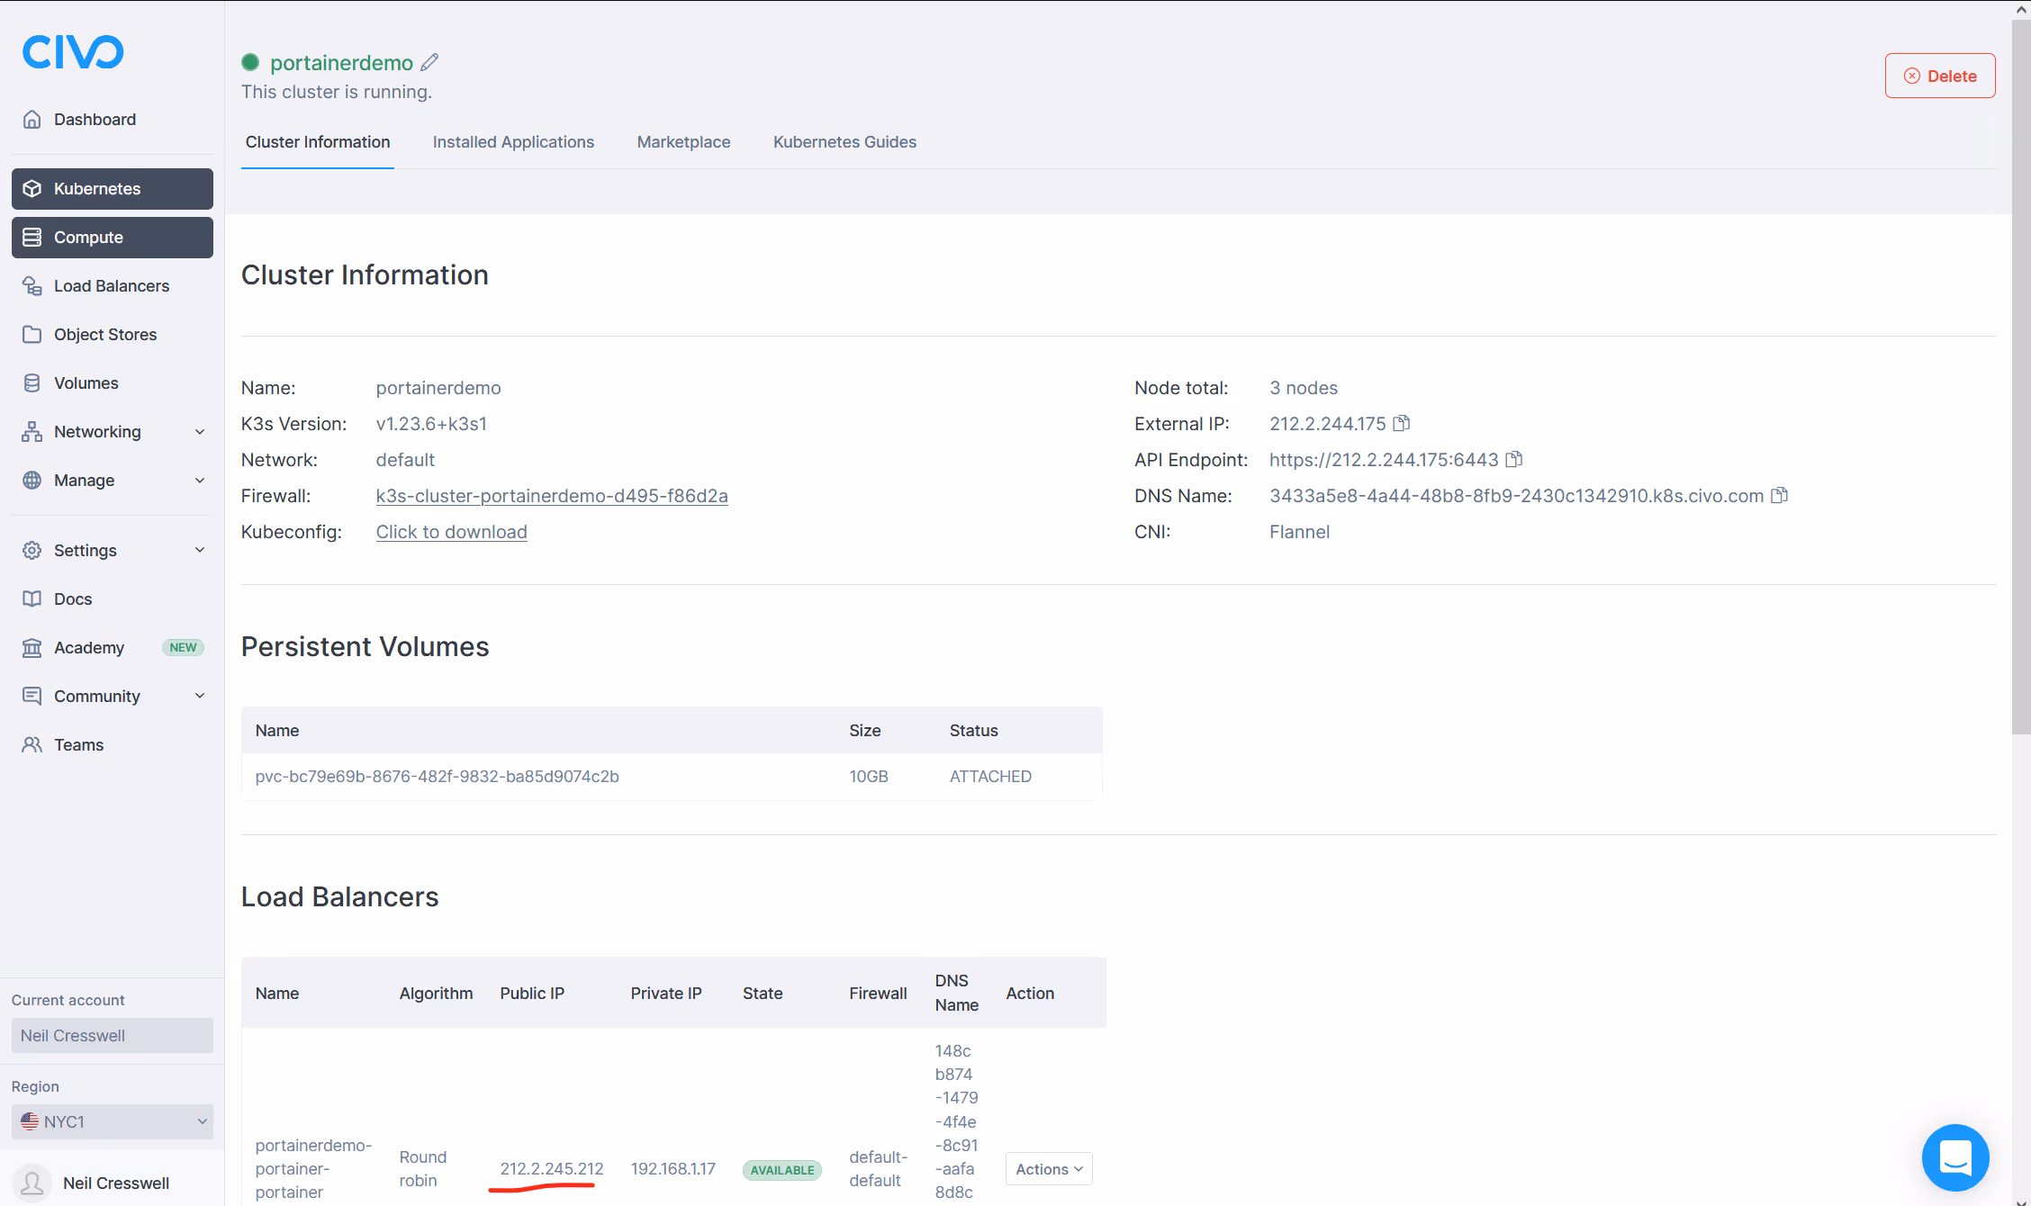Click the K3s version v1.23.6+k3s1
This screenshot has height=1206, width=2031.
pos(431,423)
